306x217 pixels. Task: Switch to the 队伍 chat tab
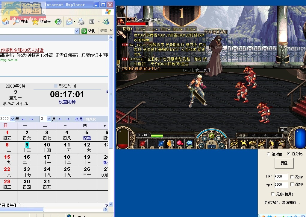click(x=140, y=29)
